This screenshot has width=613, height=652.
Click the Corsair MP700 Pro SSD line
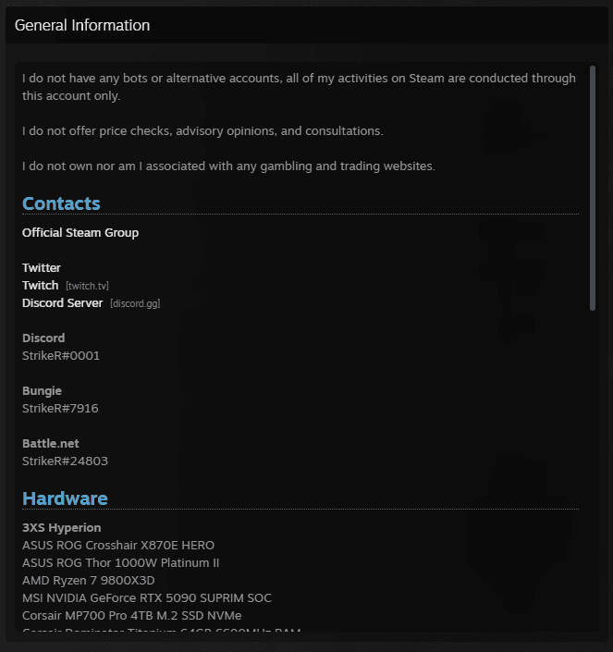pyautogui.click(x=132, y=616)
